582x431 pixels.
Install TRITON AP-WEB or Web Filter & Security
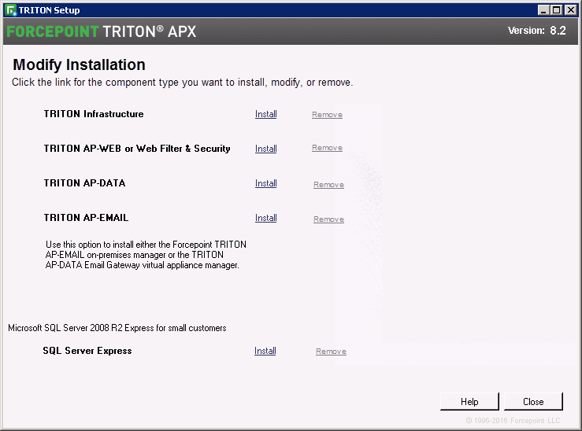[x=265, y=149]
